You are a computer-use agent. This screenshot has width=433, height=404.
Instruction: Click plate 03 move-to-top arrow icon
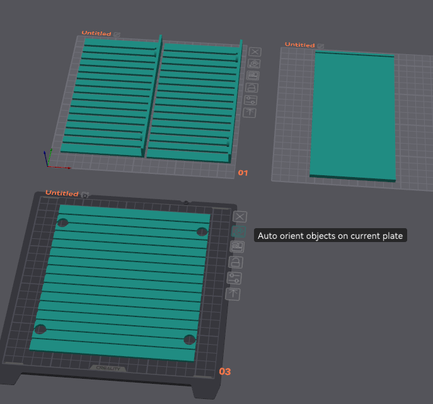(x=233, y=294)
